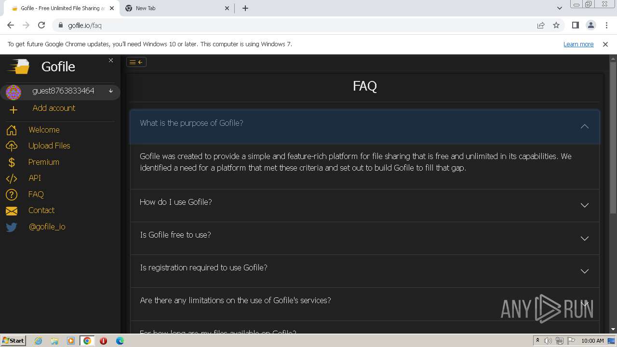Close the sidebar with the X icon
The width and height of the screenshot is (617, 347).
pyautogui.click(x=111, y=60)
